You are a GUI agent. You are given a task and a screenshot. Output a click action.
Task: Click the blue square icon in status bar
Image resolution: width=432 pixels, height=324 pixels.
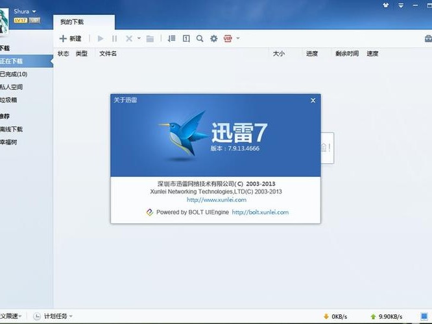pyautogui.click(x=424, y=316)
